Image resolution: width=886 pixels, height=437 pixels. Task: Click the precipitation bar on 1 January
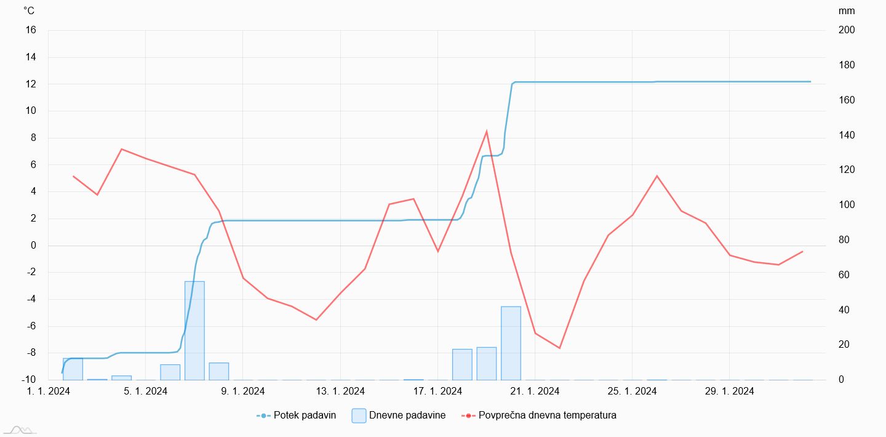(x=73, y=369)
